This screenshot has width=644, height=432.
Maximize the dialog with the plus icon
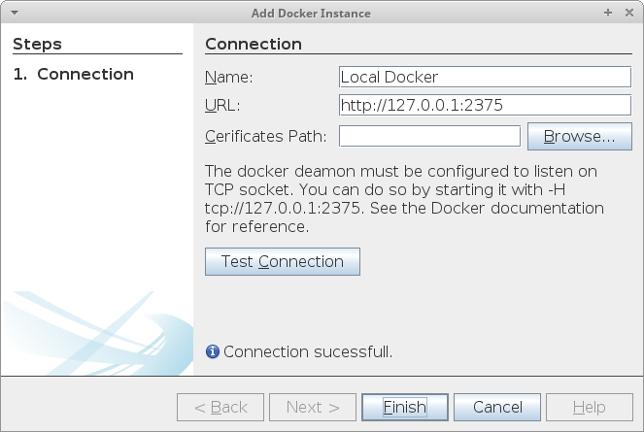(x=608, y=13)
